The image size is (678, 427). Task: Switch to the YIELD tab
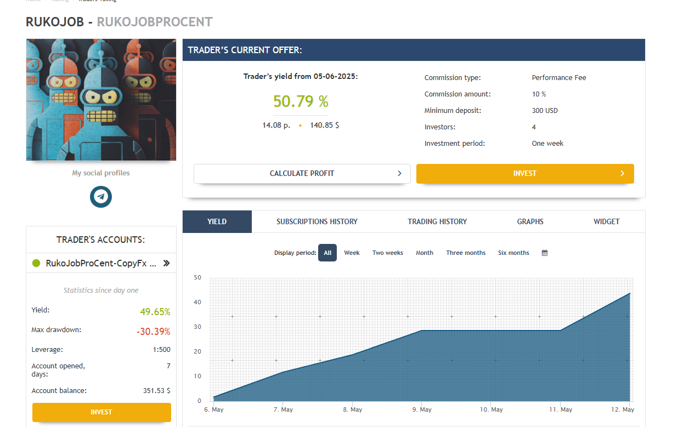[217, 221]
